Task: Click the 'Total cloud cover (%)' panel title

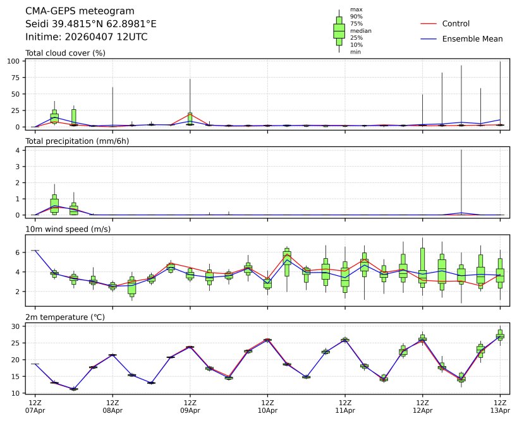Action: pos(65,53)
